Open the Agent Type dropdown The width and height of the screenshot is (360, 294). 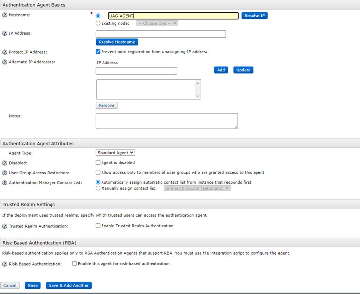[x=115, y=153]
